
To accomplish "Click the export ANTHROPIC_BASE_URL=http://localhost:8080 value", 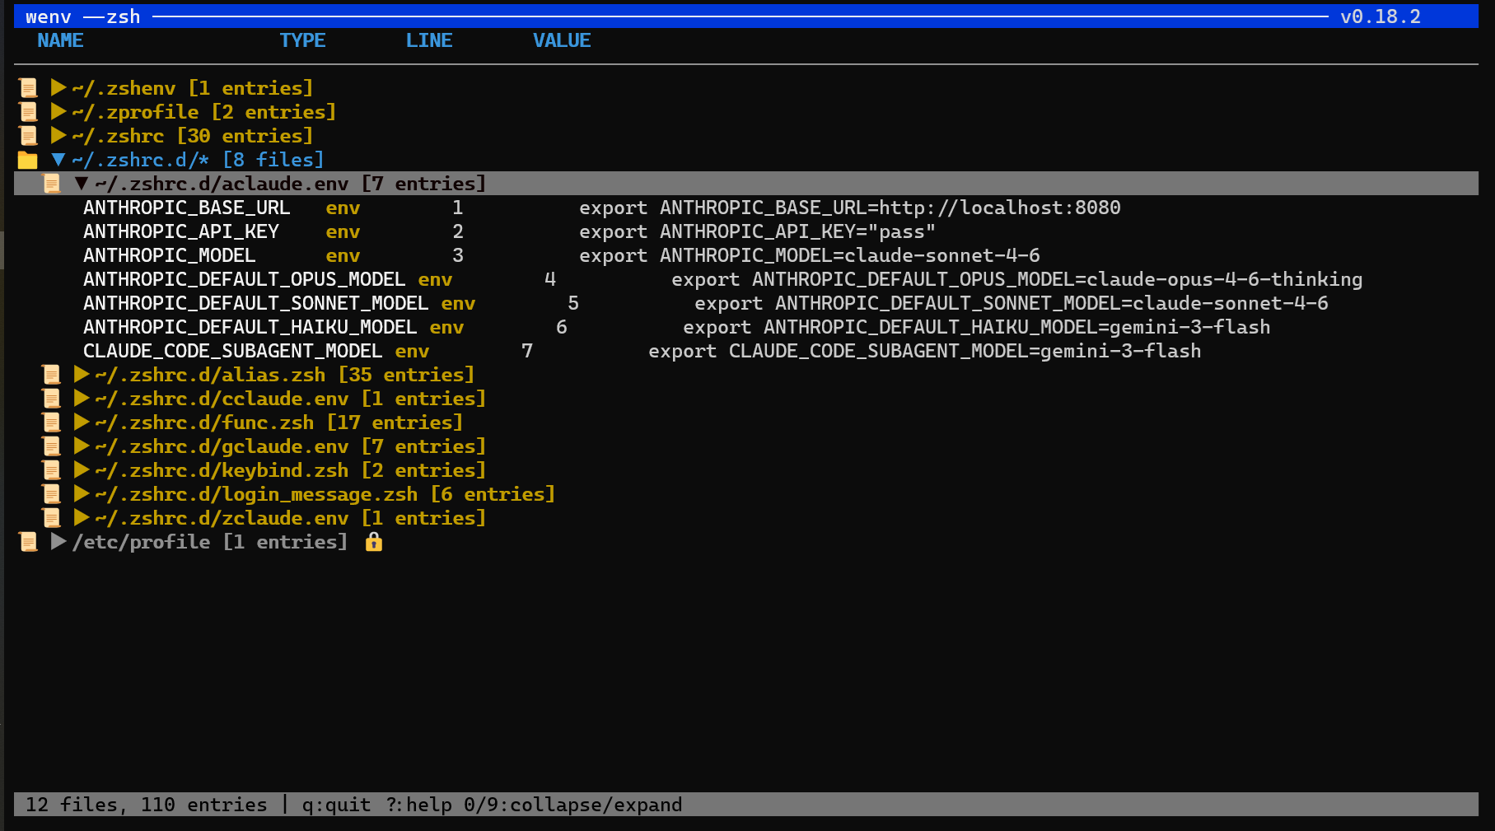I will tap(850, 208).
